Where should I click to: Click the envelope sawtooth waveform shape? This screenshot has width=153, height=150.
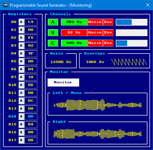click(x=129, y=62)
